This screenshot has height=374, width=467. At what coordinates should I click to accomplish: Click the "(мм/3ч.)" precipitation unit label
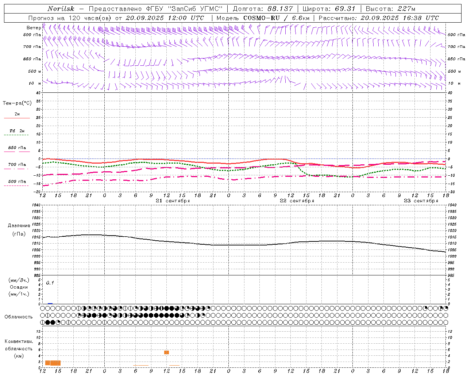(x=19, y=280)
